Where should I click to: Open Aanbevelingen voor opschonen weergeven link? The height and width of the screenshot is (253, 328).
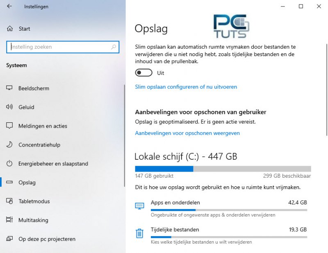click(187, 133)
